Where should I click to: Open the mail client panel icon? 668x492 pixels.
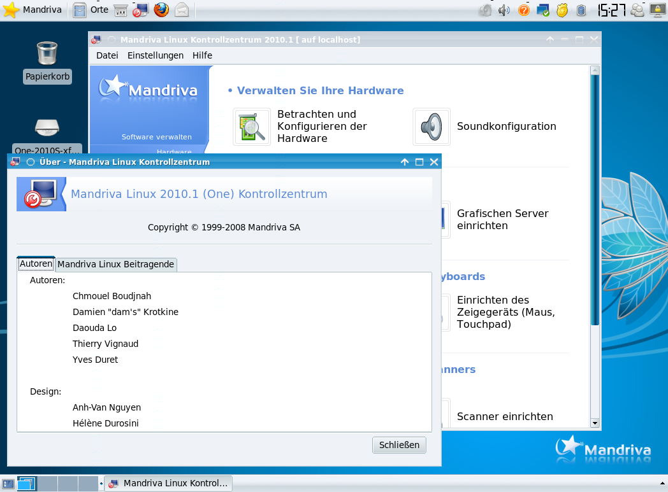pos(182,10)
